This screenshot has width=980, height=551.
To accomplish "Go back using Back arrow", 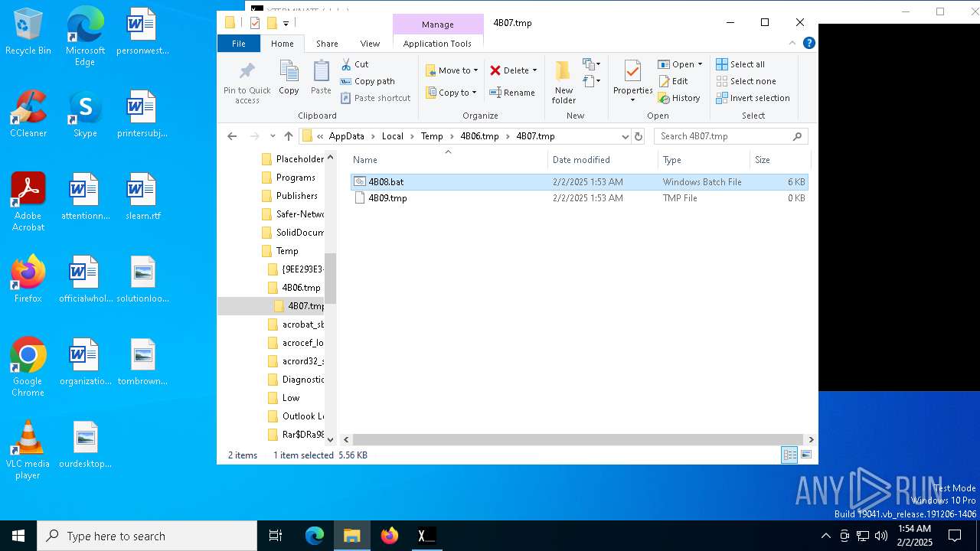I will (232, 136).
